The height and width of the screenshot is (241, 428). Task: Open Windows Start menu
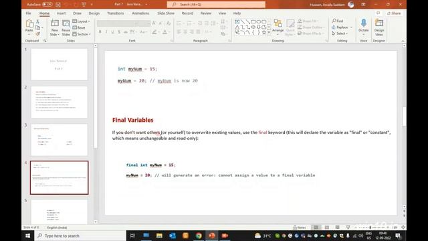pyautogui.click(x=28, y=236)
